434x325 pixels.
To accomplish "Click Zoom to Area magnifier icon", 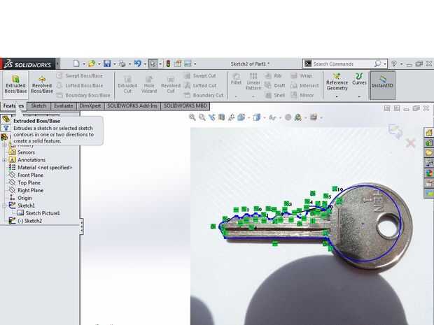I will pyautogui.click(x=202, y=117).
